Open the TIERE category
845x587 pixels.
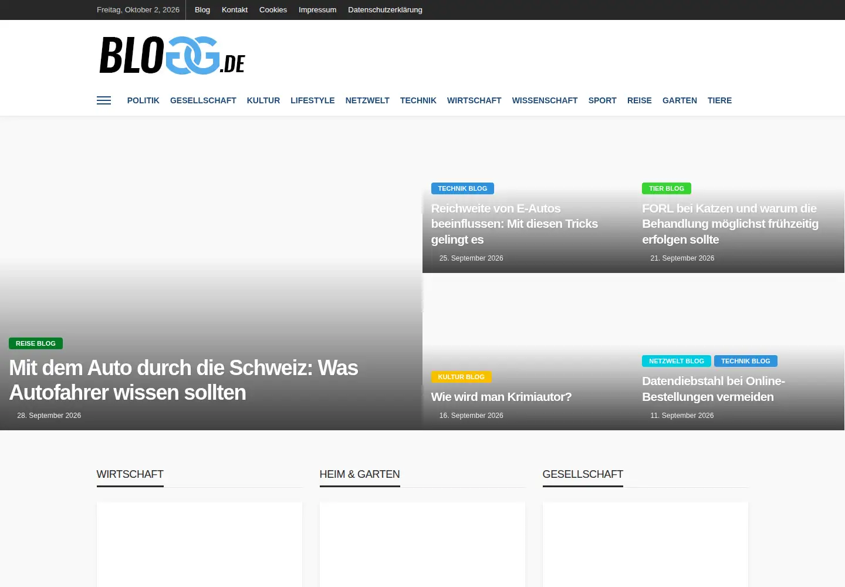(x=719, y=100)
